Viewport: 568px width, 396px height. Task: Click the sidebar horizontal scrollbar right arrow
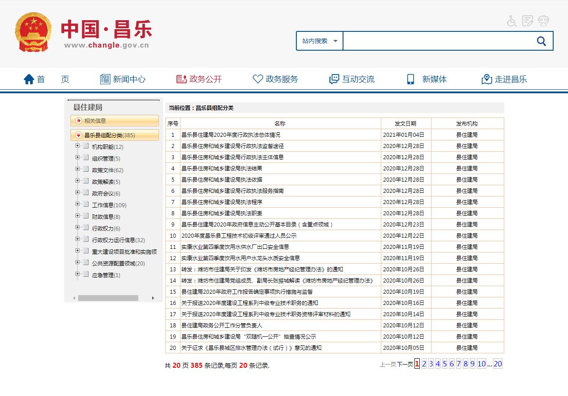pos(153,298)
